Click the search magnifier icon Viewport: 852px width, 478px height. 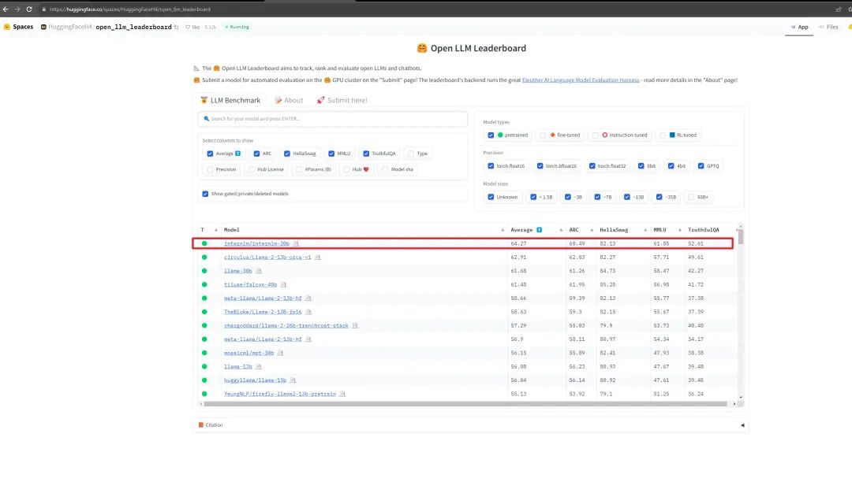207,118
